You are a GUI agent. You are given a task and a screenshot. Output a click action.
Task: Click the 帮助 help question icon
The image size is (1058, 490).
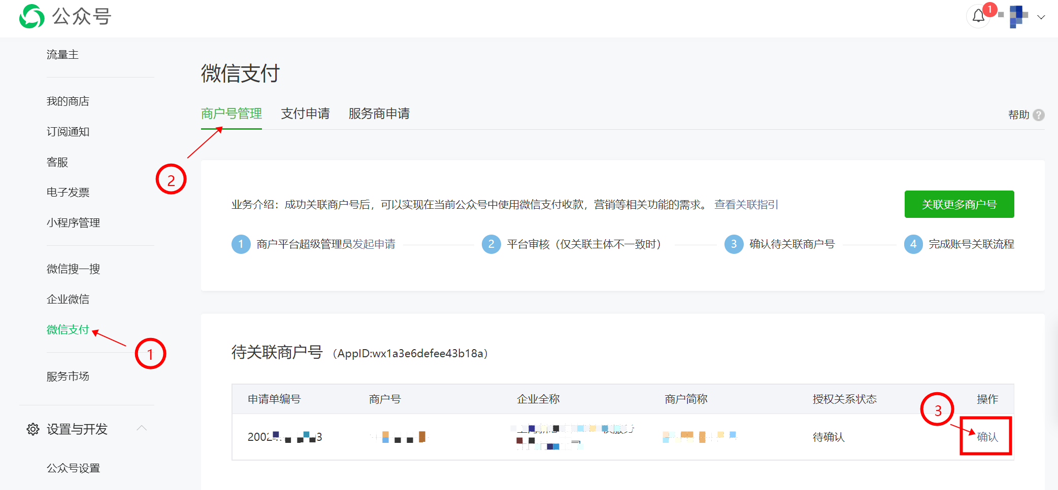pos(1039,115)
